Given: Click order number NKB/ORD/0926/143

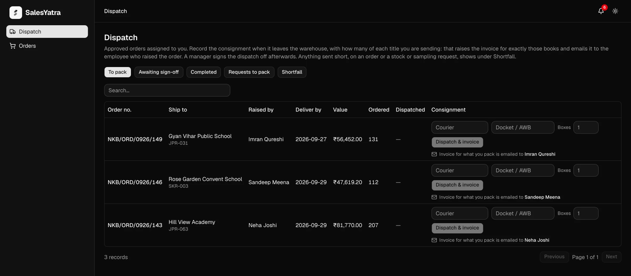Looking at the screenshot, I should coord(135,225).
